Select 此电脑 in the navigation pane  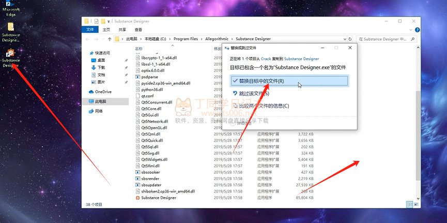pos(98,101)
